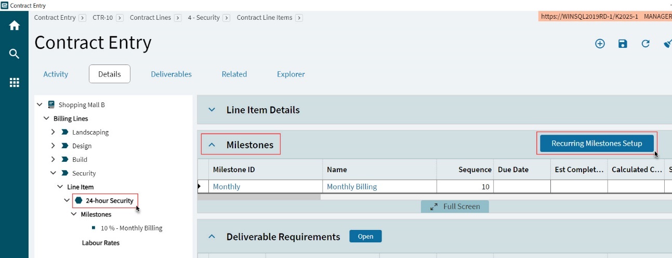Click the 24-hour Security hexagon icon

pyautogui.click(x=78, y=200)
